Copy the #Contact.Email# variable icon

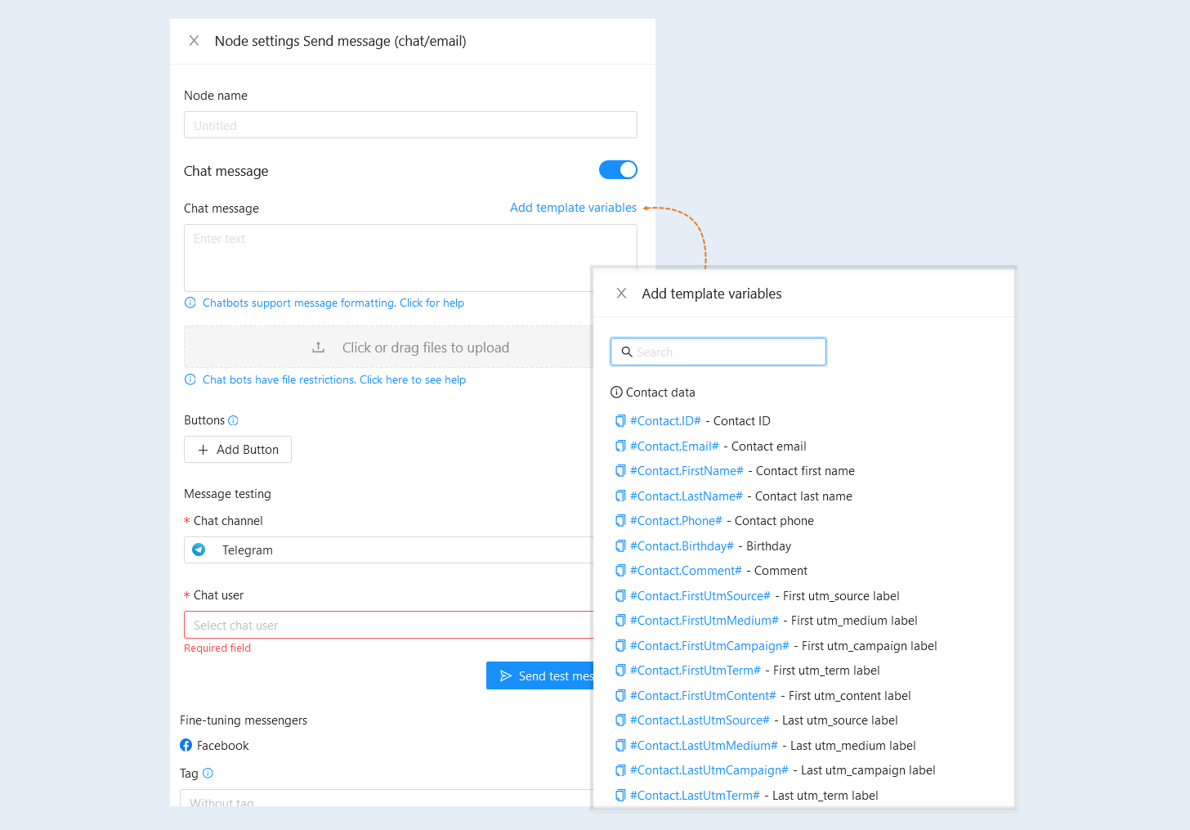pyautogui.click(x=620, y=446)
